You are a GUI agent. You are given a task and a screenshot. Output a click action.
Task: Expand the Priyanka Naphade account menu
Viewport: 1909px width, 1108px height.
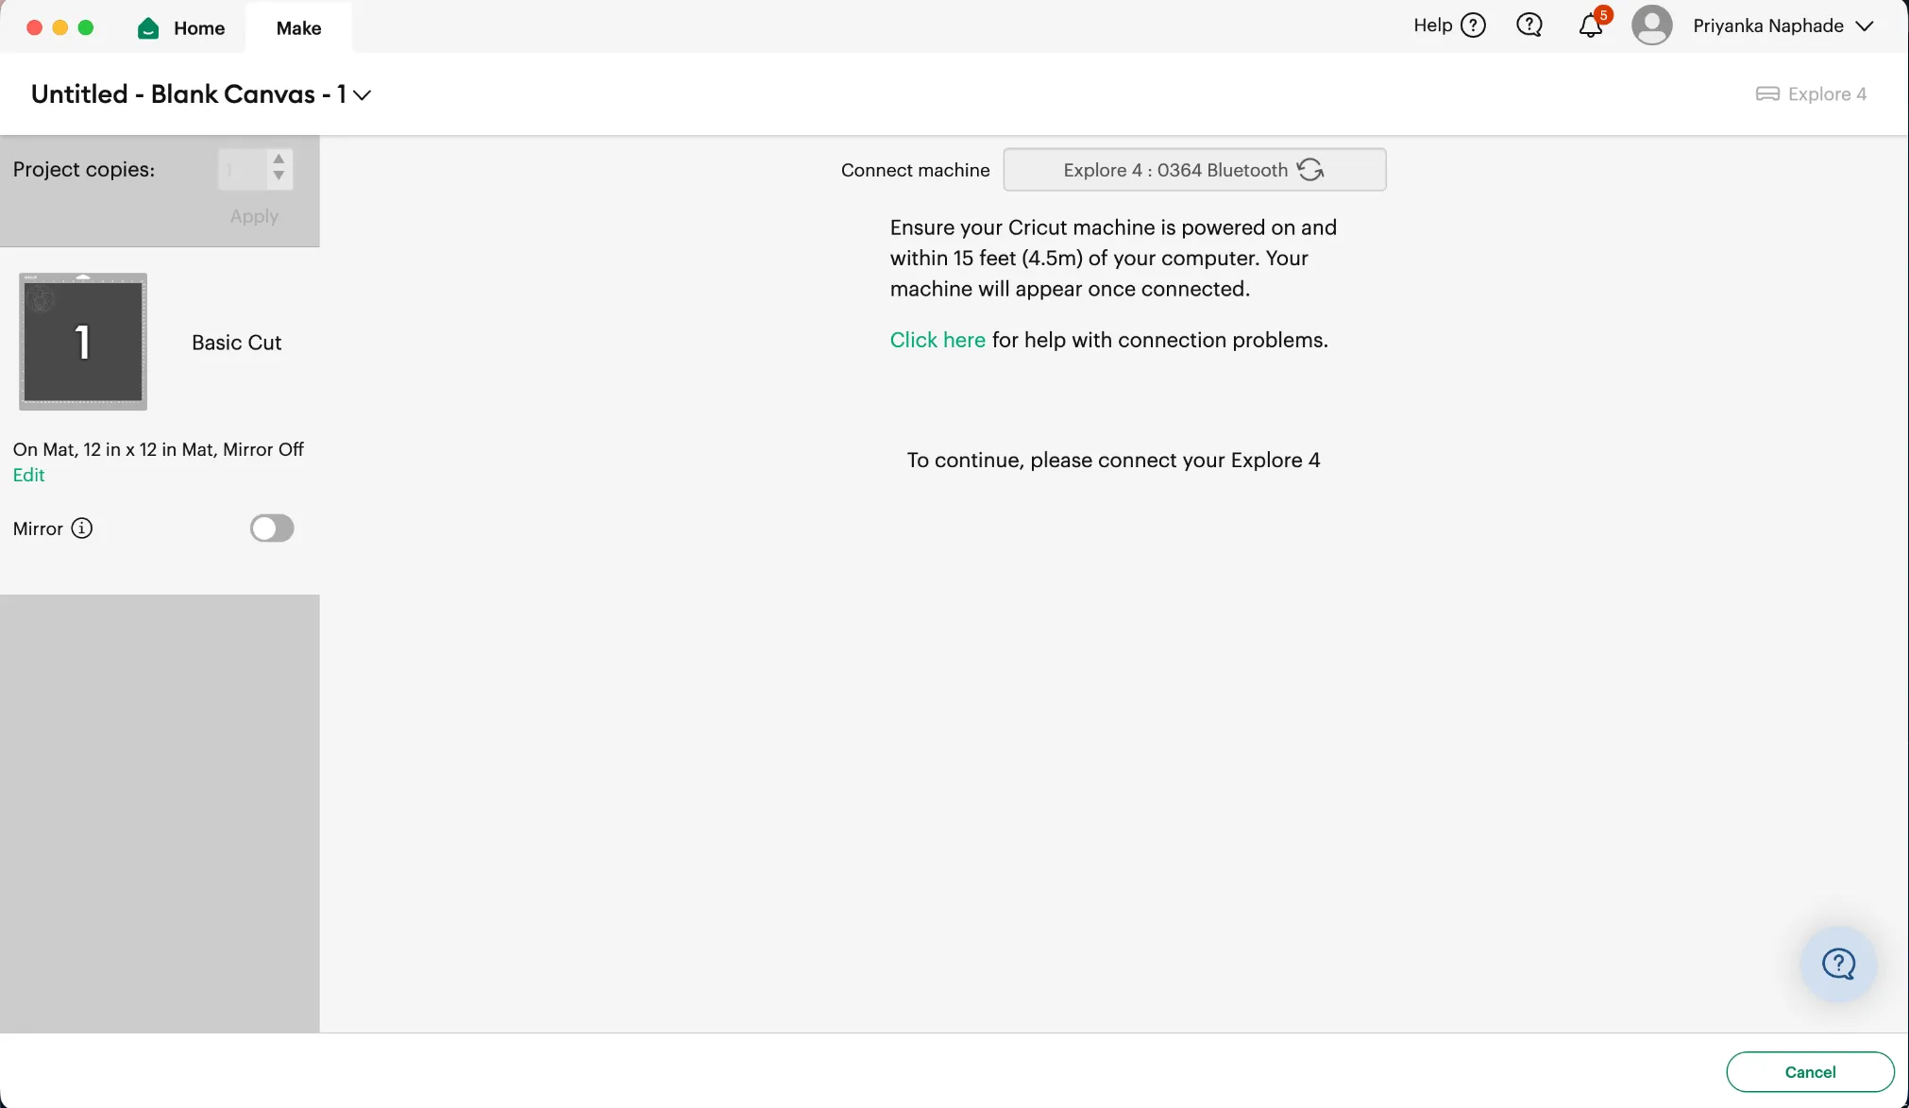point(1782,25)
